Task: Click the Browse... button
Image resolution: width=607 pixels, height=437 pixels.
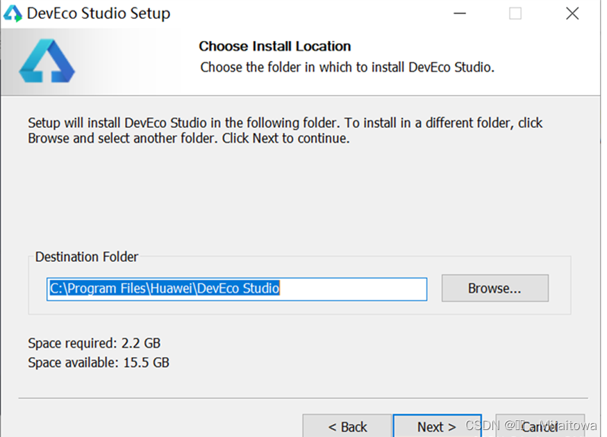Action: [494, 288]
